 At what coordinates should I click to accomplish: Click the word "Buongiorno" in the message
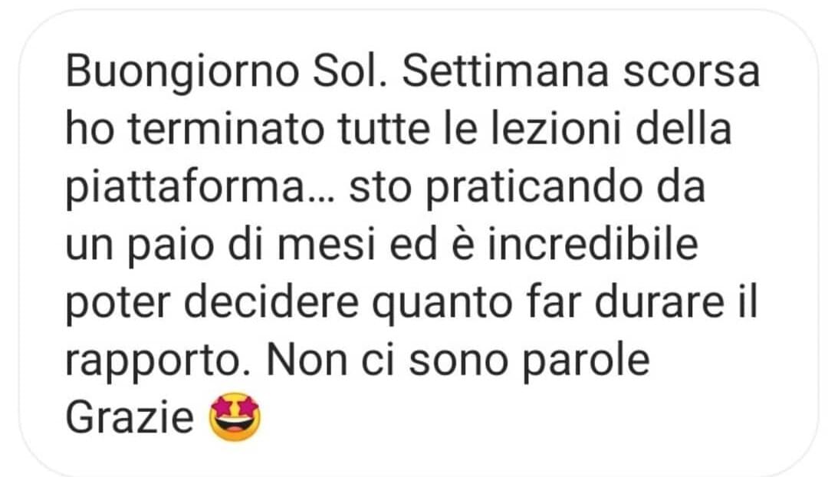coord(183,72)
